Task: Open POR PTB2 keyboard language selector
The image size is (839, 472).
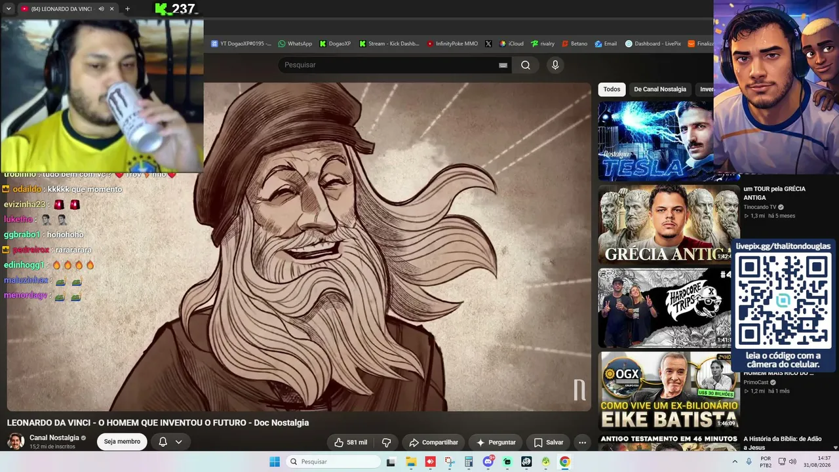Action: (766, 462)
